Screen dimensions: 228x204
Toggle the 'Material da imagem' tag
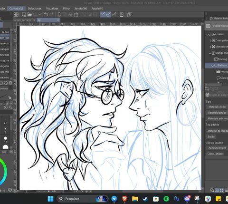[217, 131]
